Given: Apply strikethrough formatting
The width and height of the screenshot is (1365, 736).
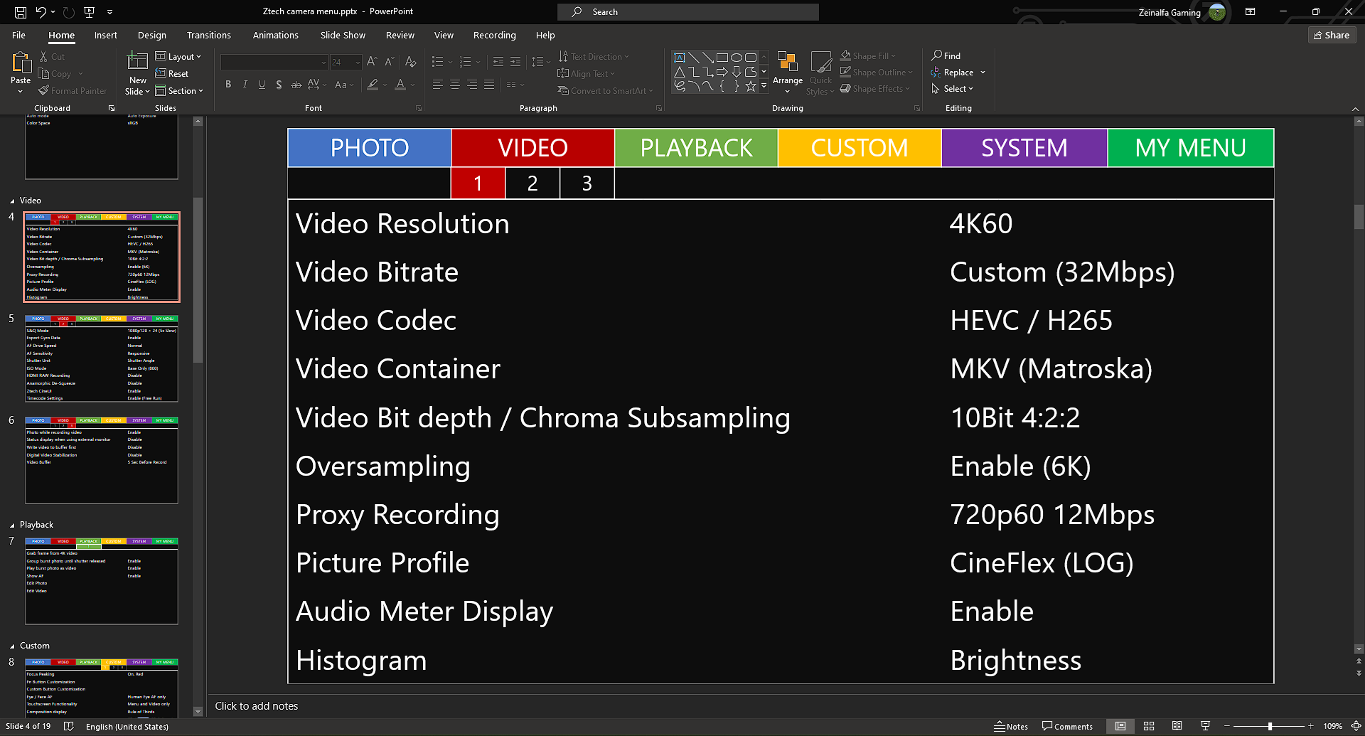Looking at the screenshot, I should point(296,85).
